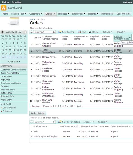Viewport: 133px width, 155px height.
Task: Open the Order Details Report dropdown
Action: (102, 122)
